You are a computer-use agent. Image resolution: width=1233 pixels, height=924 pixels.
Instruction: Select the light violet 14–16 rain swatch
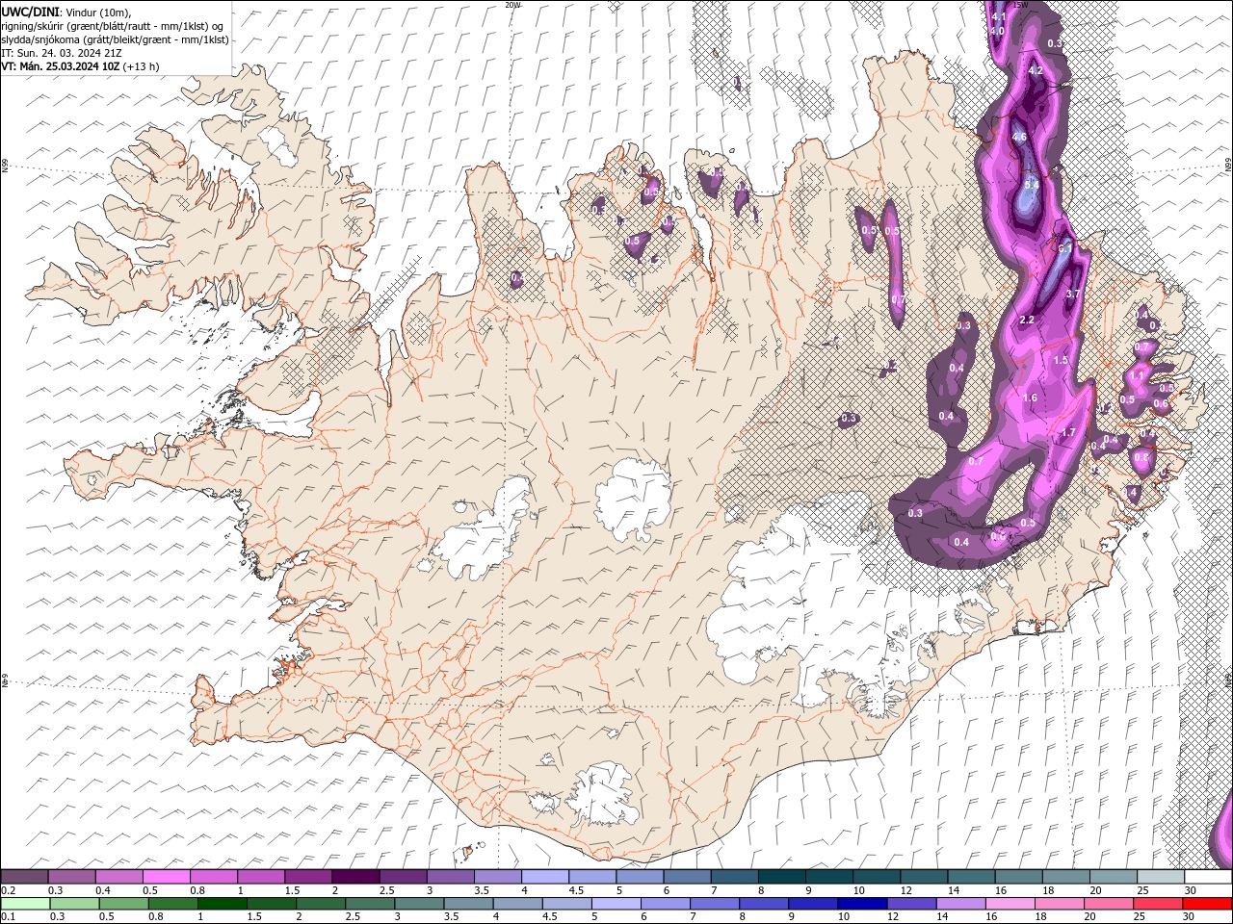tap(959, 903)
